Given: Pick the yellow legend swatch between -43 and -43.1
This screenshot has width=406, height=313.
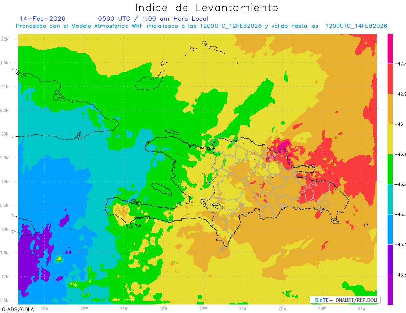Looking at the screenshot, I should point(390,139).
